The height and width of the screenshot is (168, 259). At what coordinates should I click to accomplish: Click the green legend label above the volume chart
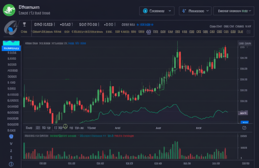click(x=63, y=136)
